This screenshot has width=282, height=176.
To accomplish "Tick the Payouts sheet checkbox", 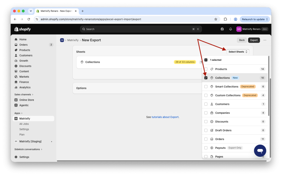I will (x=206, y=148).
